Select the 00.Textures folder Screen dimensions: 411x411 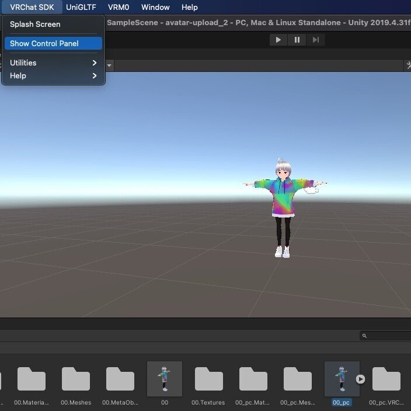click(x=209, y=379)
